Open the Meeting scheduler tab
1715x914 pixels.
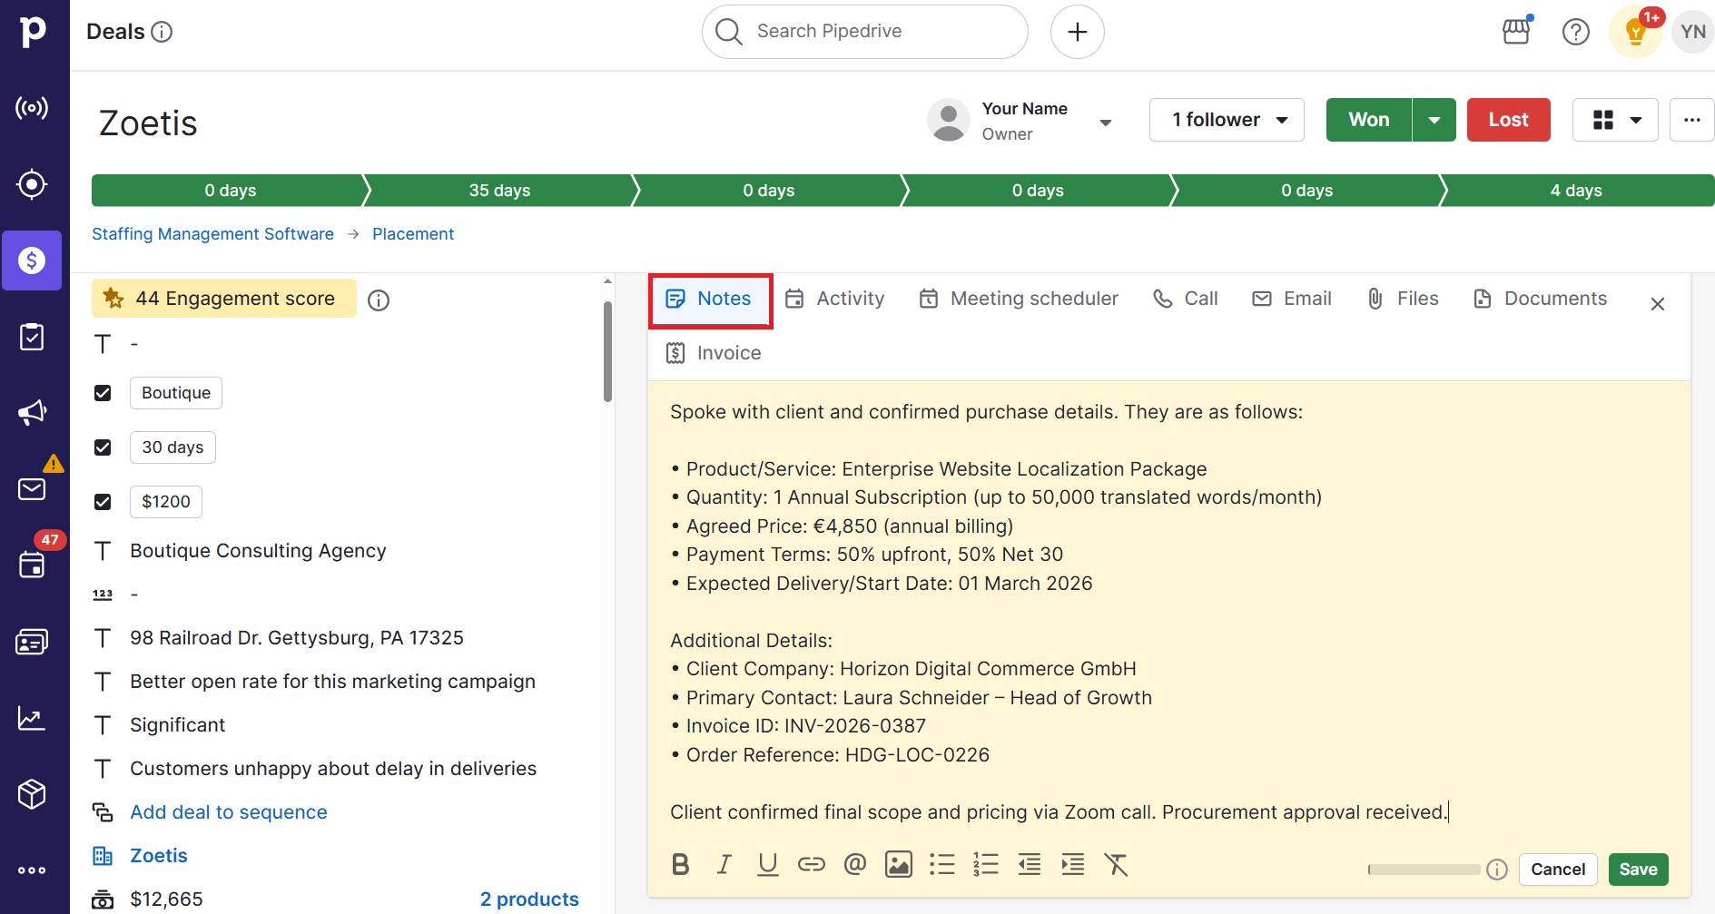(1019, 299)
